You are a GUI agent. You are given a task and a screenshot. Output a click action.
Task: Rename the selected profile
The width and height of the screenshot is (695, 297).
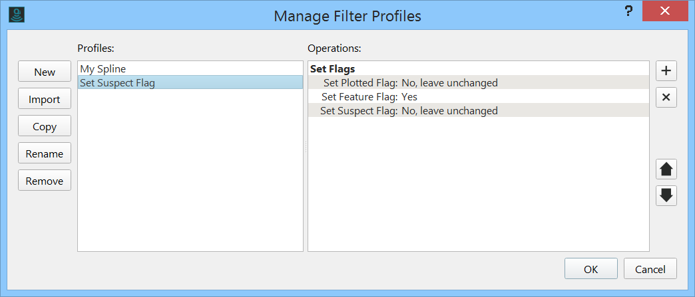click(45, 153)
